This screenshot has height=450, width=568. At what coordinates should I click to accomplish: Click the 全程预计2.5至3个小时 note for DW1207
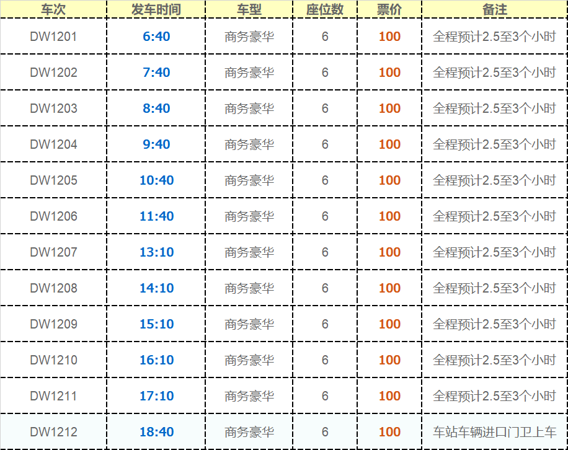pyautogui.click(x=494, y=252)
